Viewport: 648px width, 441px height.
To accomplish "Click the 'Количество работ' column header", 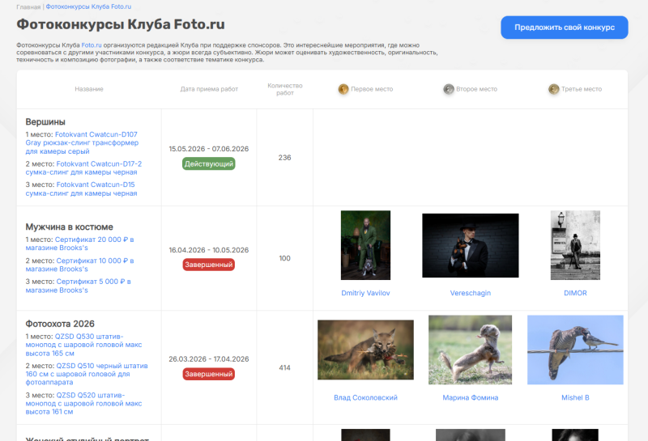I will [x=285, y=89].
